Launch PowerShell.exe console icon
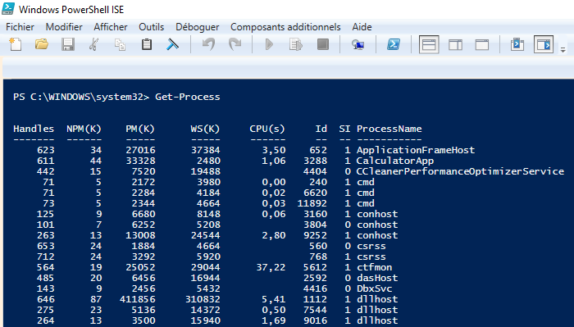Viewport: 574px width, 327px height. pos(394,44)
